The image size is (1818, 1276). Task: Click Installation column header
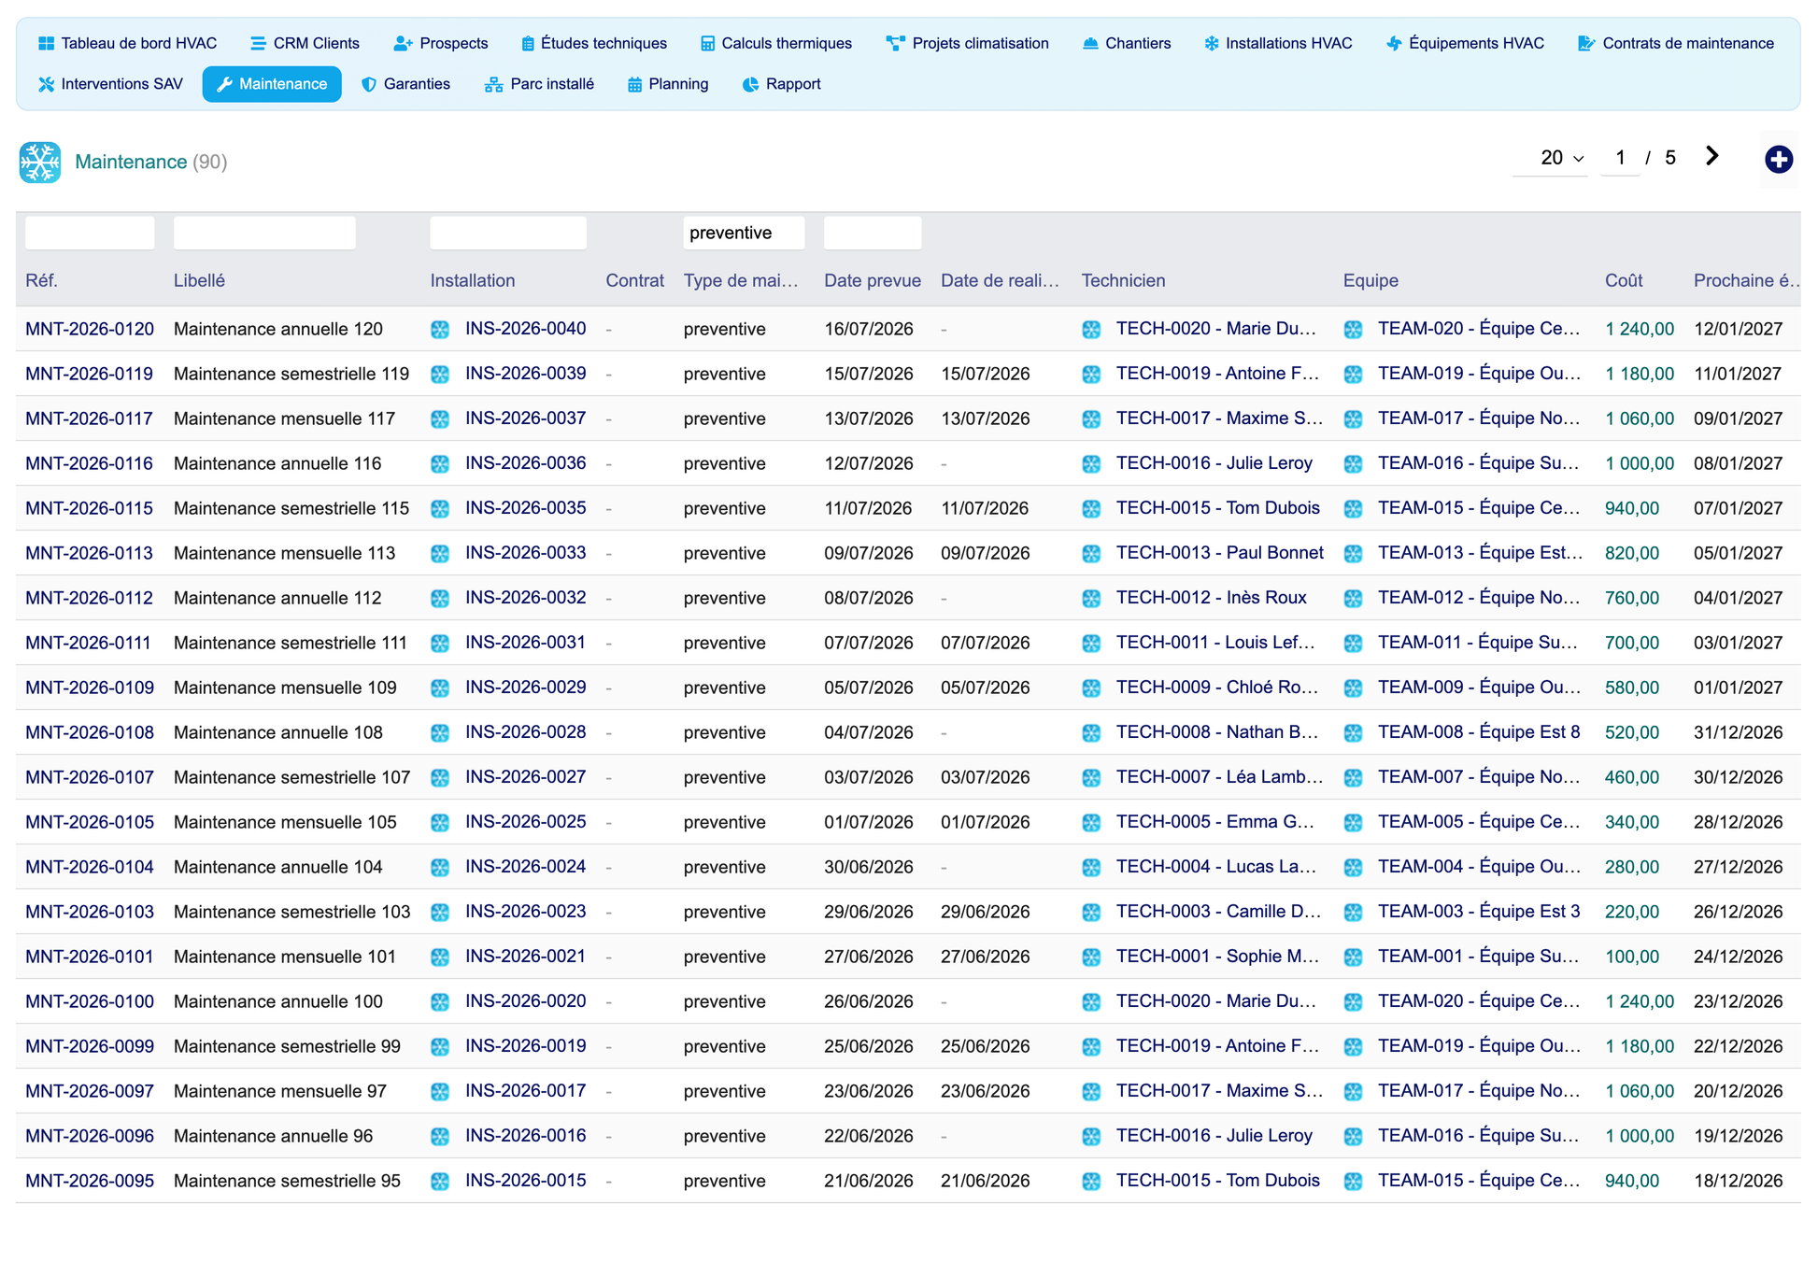[x=473, y=280]
